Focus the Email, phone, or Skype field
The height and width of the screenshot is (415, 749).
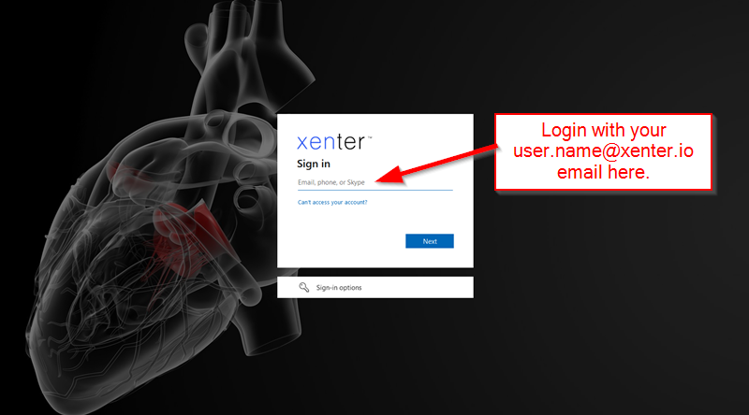coord(375,182)
